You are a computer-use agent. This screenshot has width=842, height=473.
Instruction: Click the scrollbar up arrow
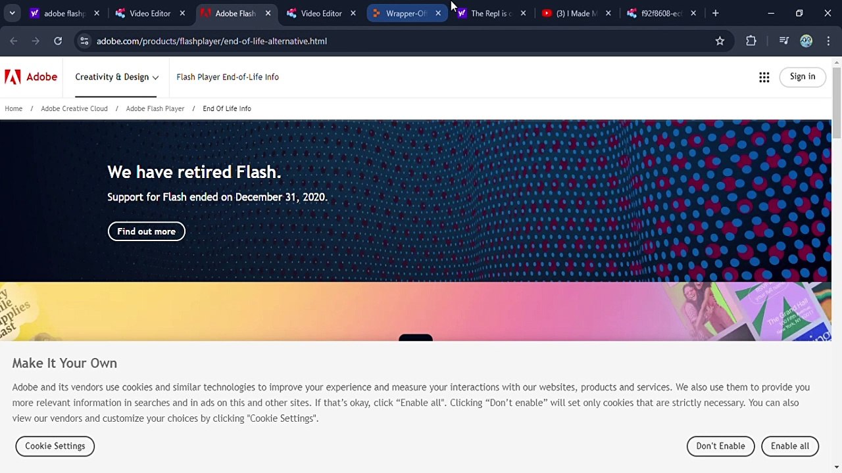pos(837,62)
